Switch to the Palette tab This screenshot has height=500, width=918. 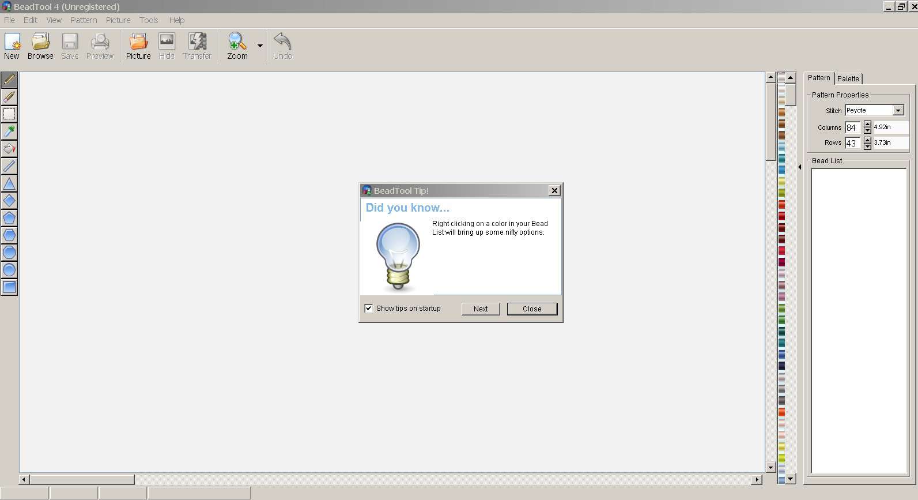tap(848, 78)
